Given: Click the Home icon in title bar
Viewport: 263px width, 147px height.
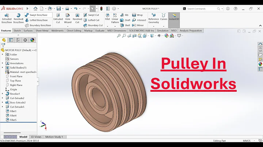Looking at the screenshot, I should pyautogui.click(x=35, y=8).
